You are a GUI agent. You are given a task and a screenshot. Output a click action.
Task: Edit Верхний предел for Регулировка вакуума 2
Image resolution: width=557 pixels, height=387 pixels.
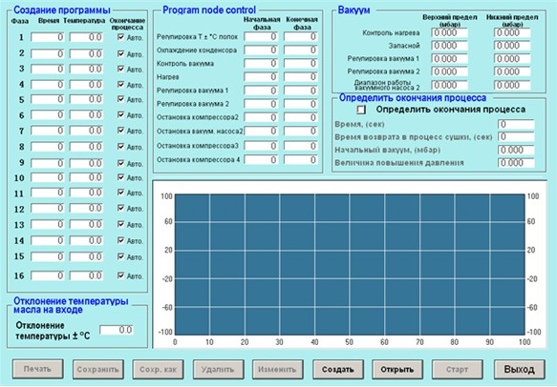coord(450,71)
